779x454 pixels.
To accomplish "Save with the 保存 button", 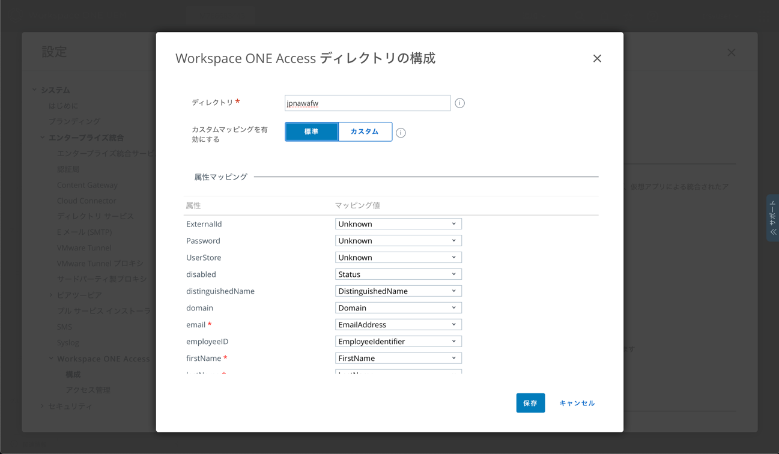I will click(x=530, y=403).
